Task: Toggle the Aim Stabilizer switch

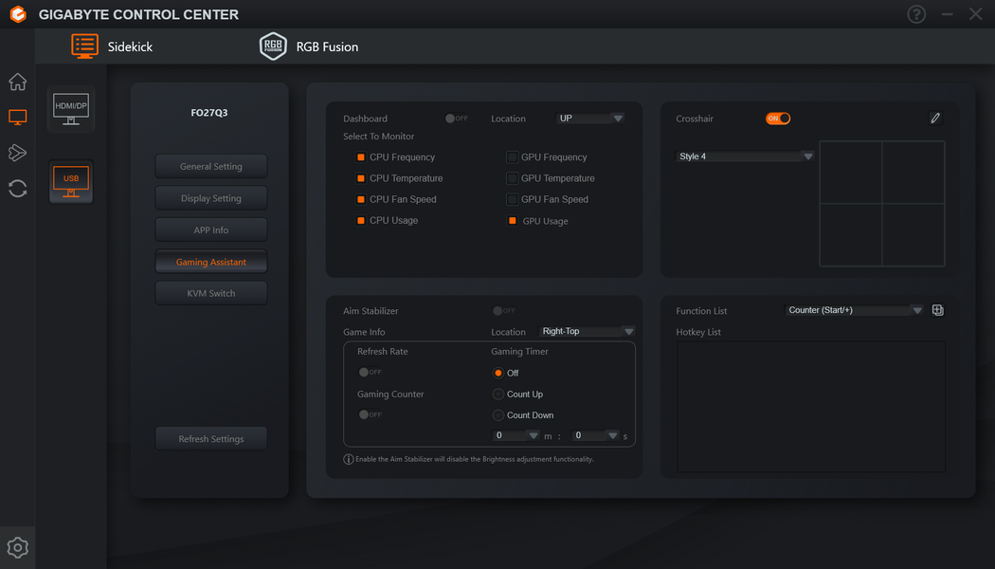Action: [x=504, y=310]
